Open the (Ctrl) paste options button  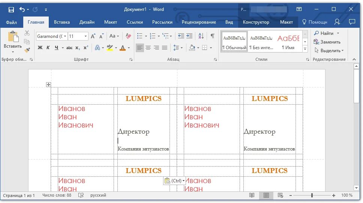click(174, 181)
